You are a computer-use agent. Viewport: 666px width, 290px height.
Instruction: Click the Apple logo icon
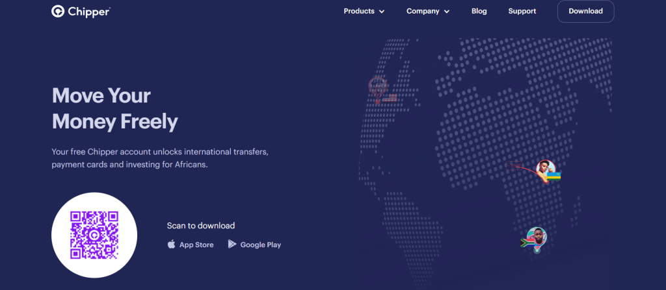coord(171,244)
